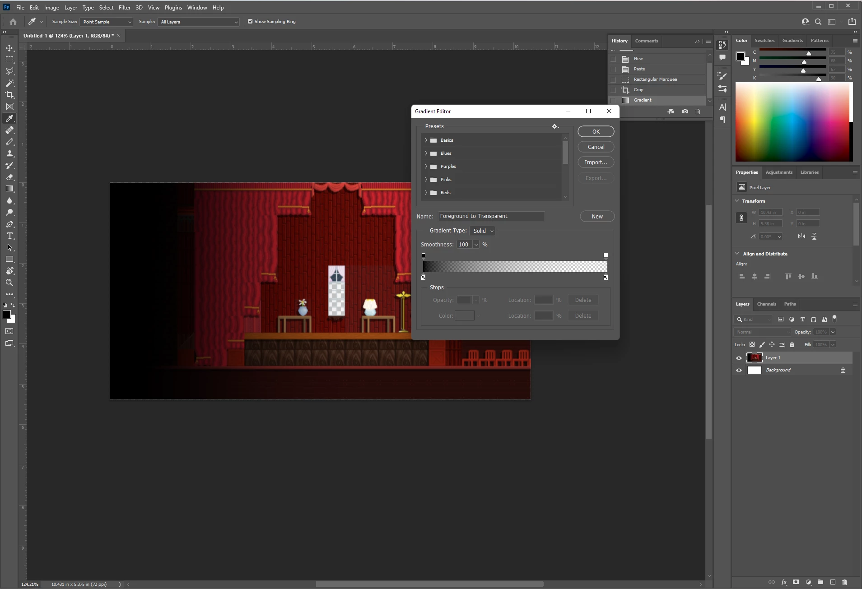Toggle link width and height in Transform
Screen dimensions: 862x589
[741, 218]
